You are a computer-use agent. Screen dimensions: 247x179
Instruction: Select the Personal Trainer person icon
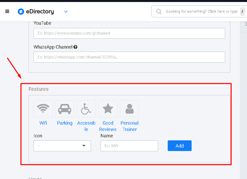click(x=130, y=109)
